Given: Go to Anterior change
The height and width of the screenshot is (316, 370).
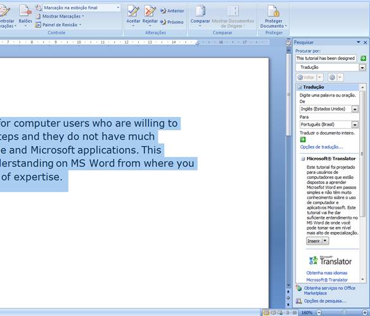Looking at the screenshot, I should click(x=172, y=11).
